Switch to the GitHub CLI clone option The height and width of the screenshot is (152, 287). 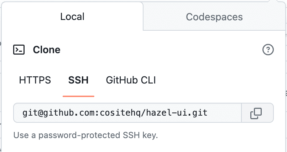[x=131, y=80]
